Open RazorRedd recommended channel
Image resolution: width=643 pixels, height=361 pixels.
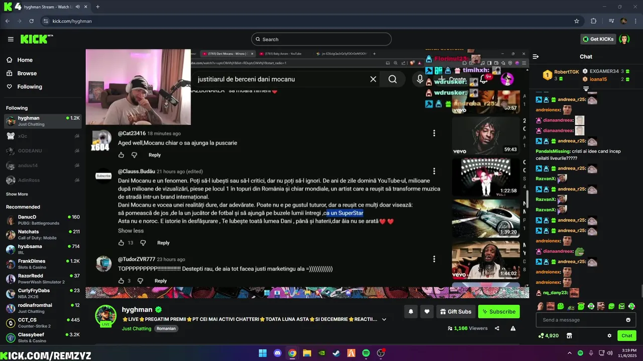coord(43,279)
